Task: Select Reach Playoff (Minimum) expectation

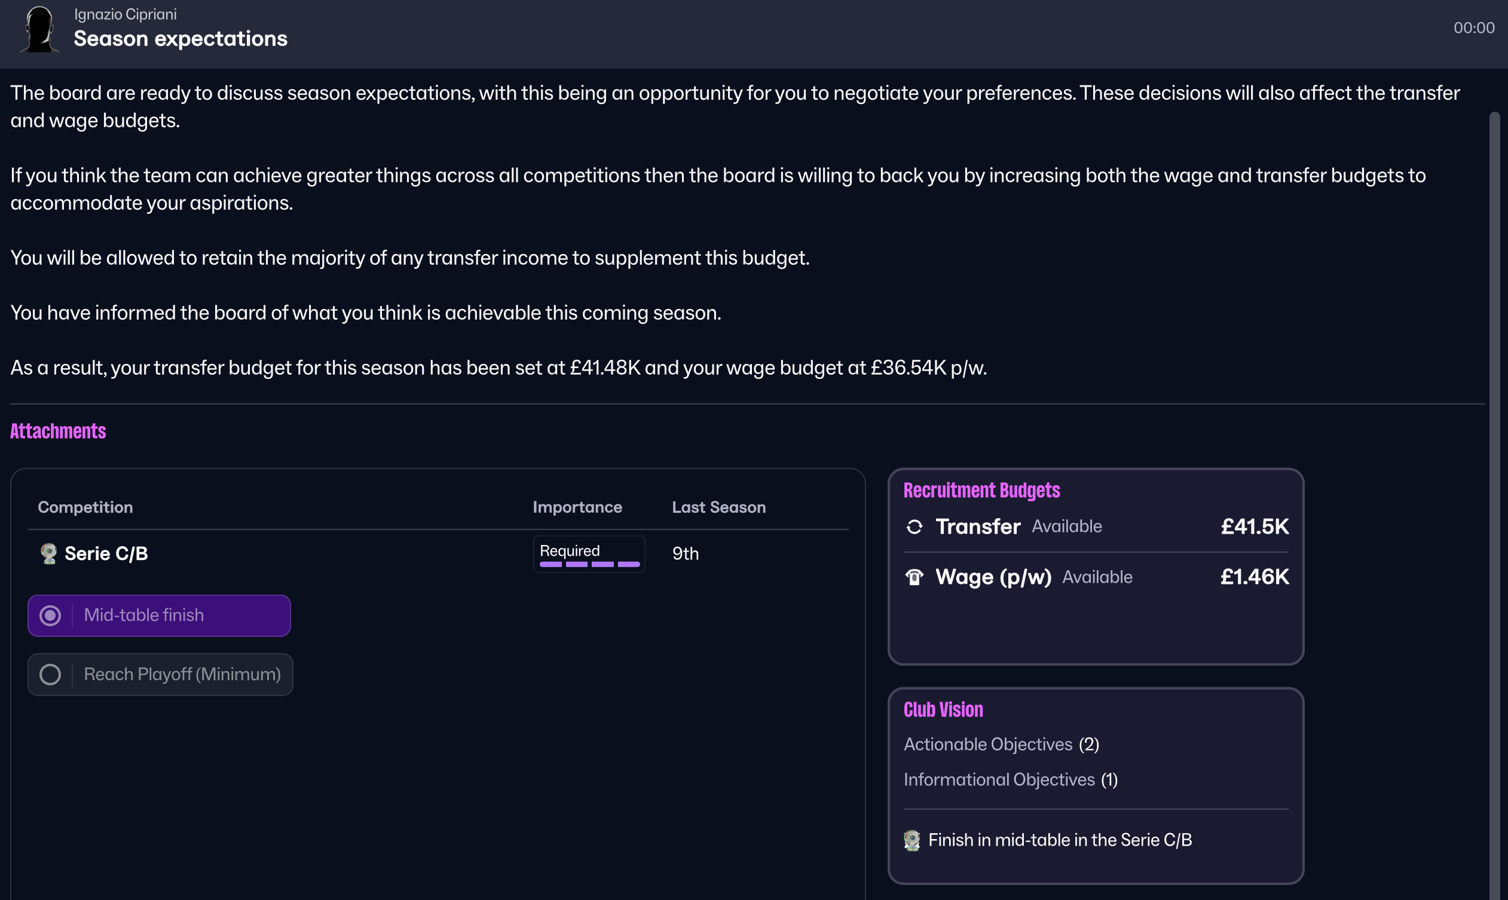Action: pyautogui.click(x=50, y=674)
